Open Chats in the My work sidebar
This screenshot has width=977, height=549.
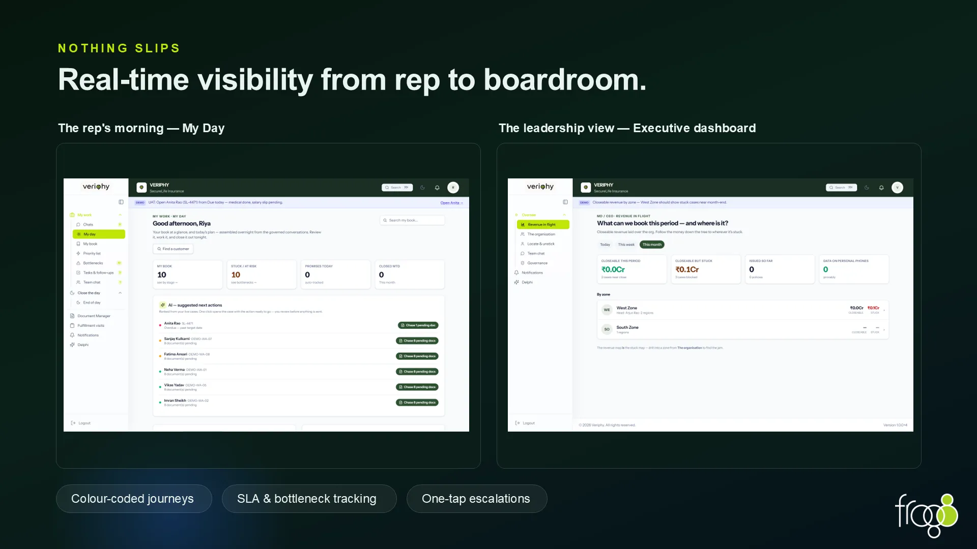[99, 224]
